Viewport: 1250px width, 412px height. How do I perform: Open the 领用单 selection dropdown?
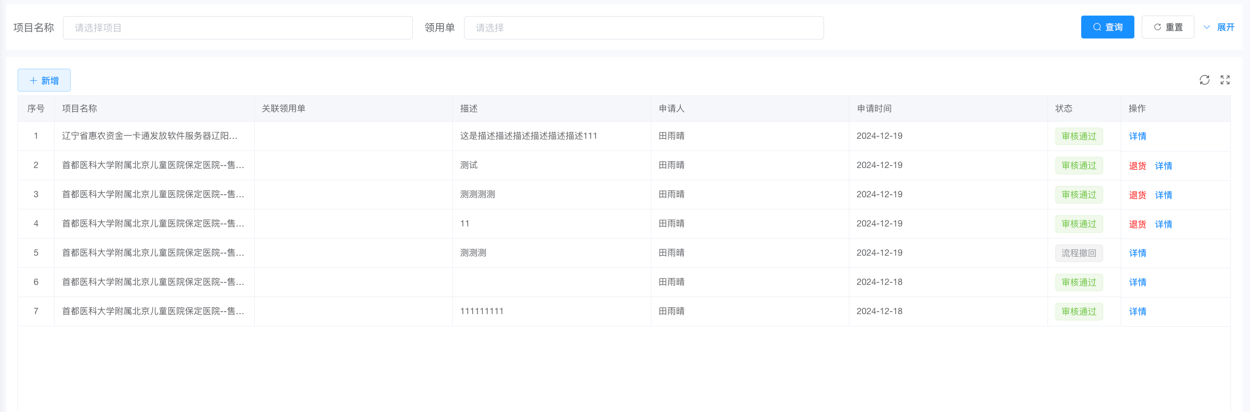643,28
